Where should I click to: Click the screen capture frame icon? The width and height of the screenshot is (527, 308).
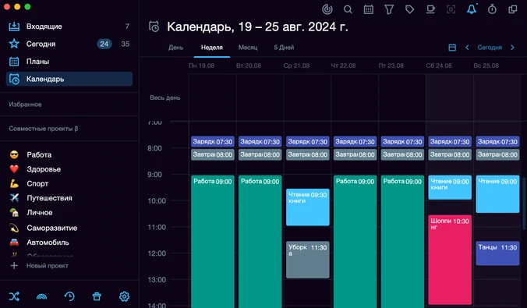click(x=451, y=9)
